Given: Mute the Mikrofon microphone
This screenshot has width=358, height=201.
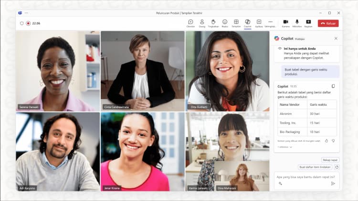Looking at the screenshot, I should click(297, 23).
